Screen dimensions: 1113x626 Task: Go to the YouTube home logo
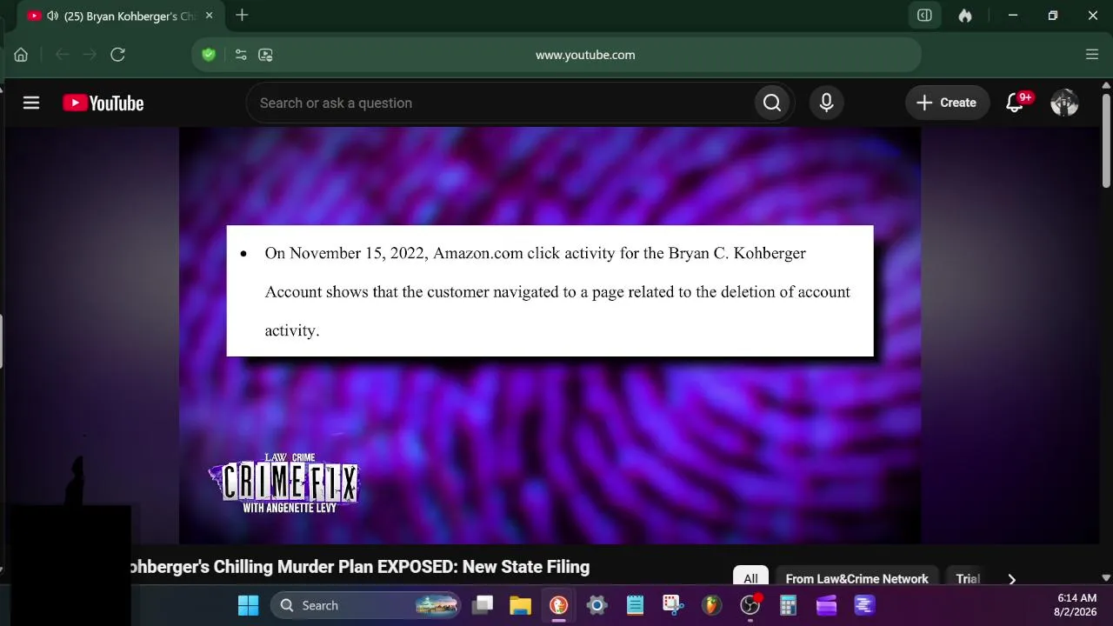pos(103,103)
